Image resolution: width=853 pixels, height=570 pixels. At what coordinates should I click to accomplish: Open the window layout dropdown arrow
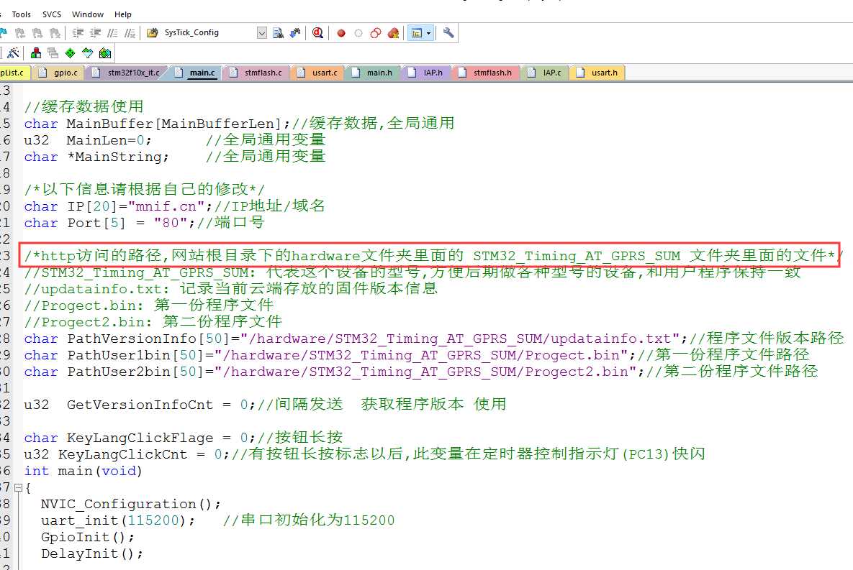[x=429, y=33]
